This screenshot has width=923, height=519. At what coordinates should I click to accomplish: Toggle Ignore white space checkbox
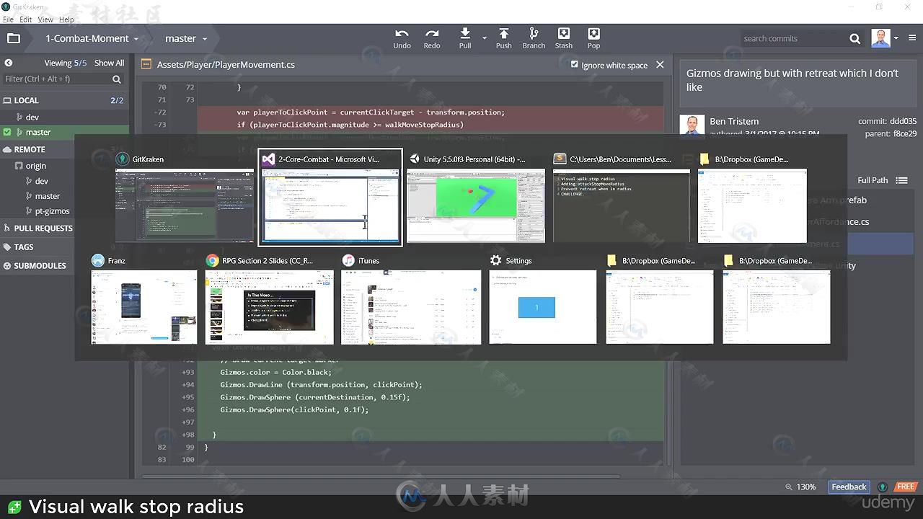pos(575,64)
